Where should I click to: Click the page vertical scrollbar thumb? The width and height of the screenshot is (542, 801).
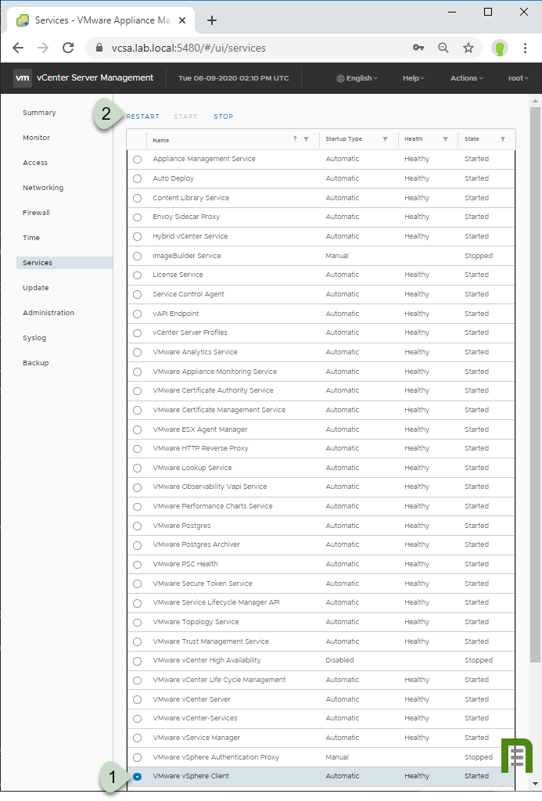535,383
